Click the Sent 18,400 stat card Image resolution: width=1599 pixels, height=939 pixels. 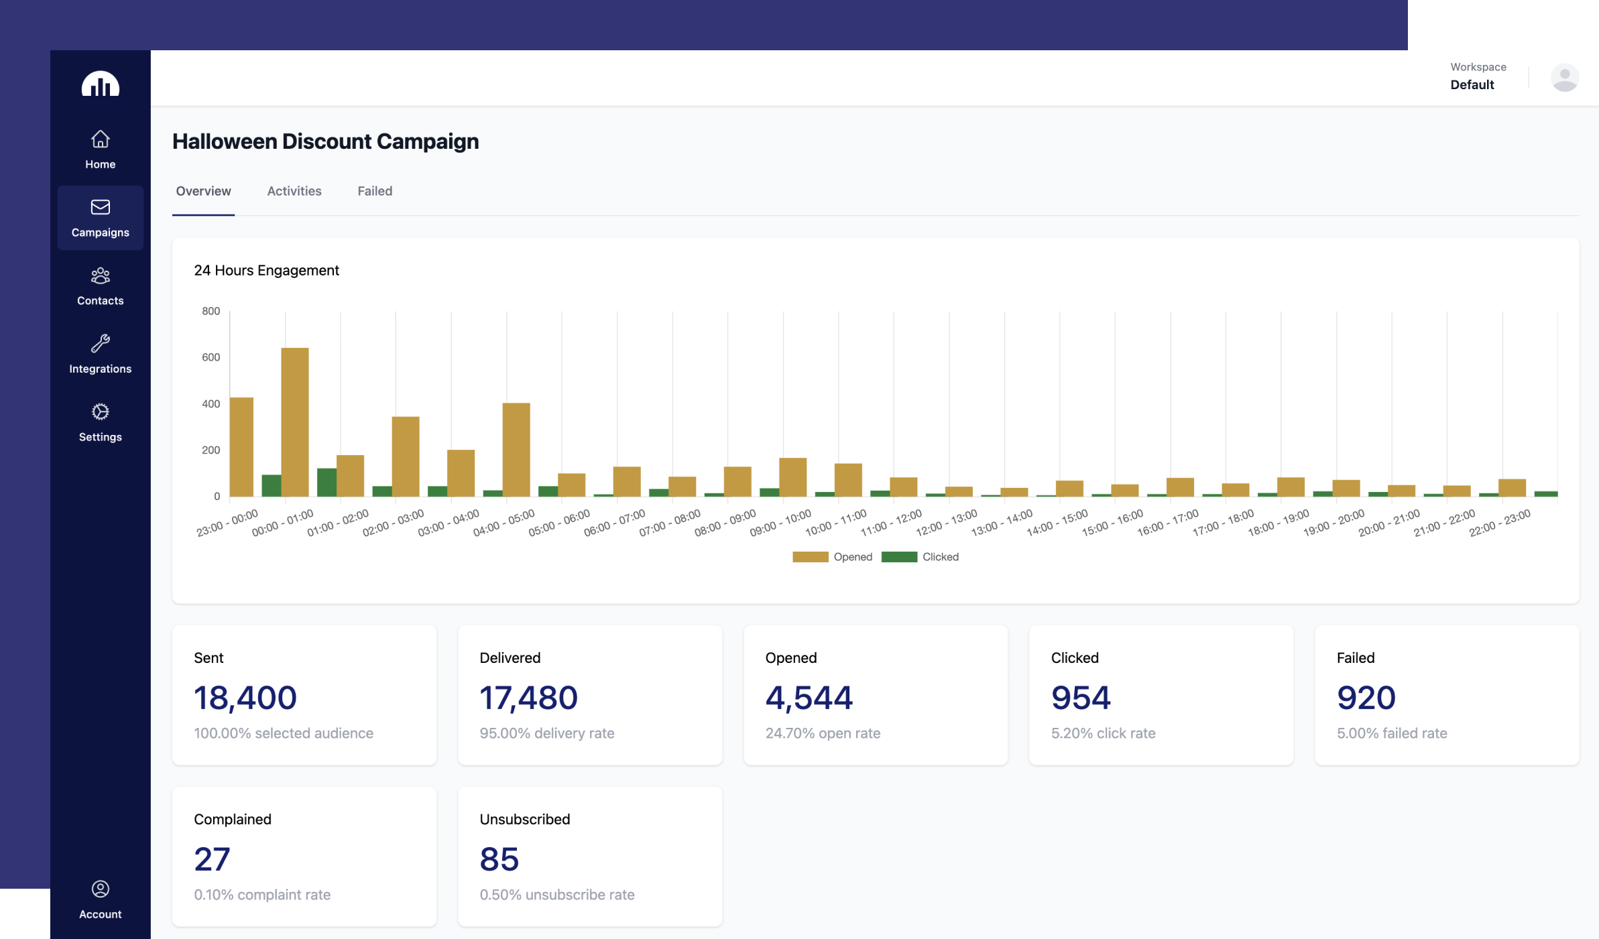(304, 695)
